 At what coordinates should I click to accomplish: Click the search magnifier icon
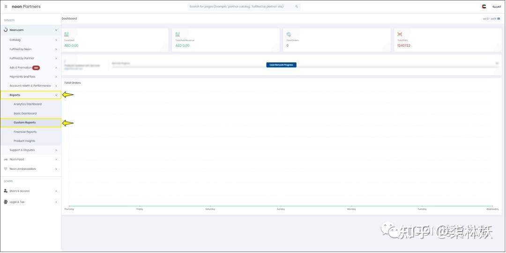(x=297, y=7)
